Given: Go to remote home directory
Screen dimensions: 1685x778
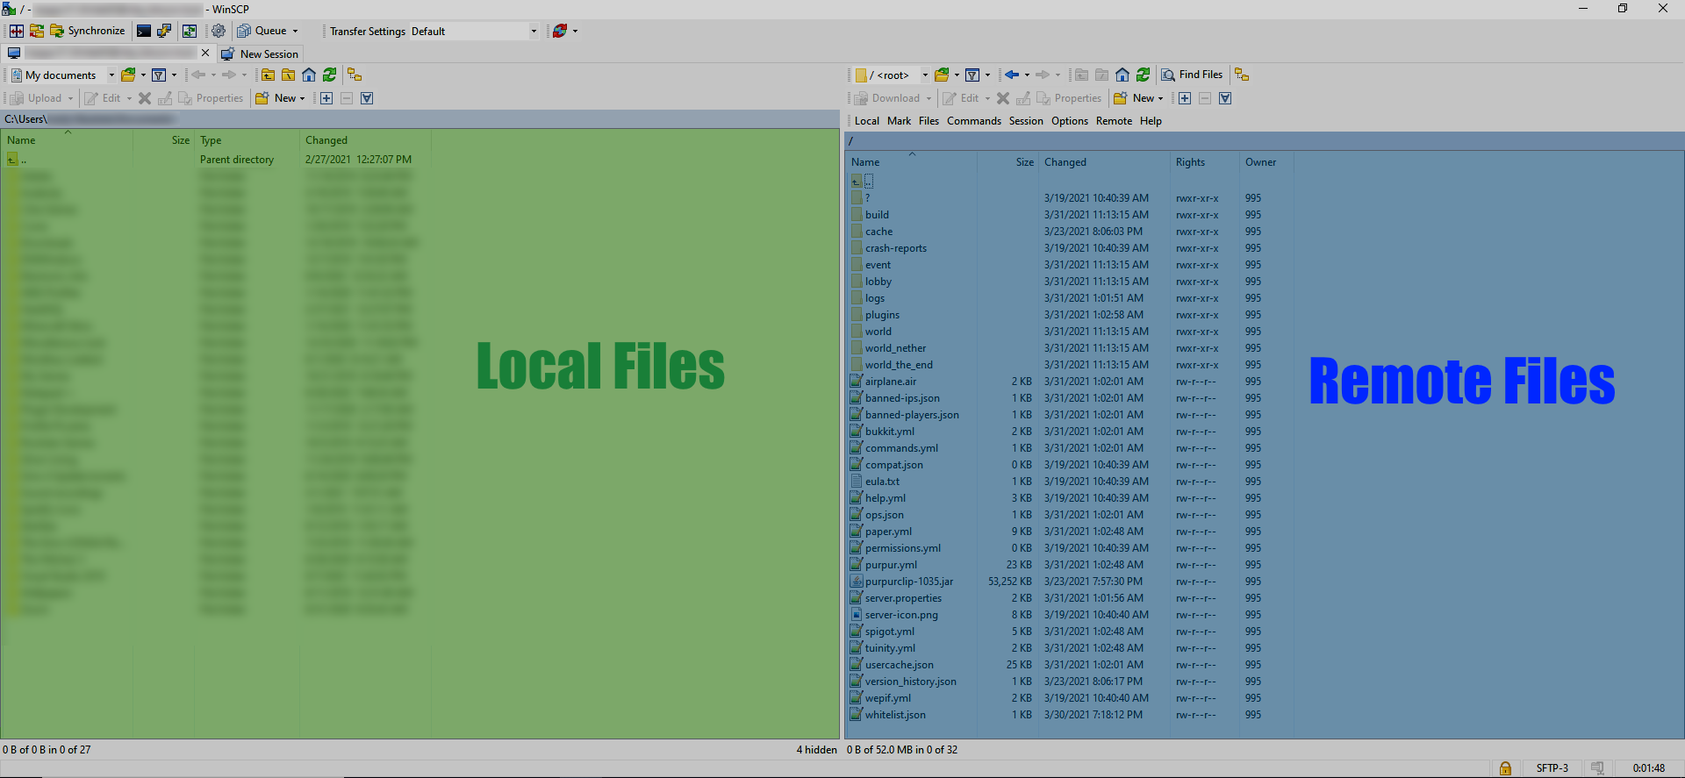Looking at the screenshot, I should click(x=1122, y=75).
